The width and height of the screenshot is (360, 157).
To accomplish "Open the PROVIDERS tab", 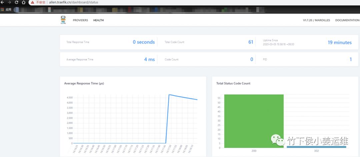I will 80,20.
